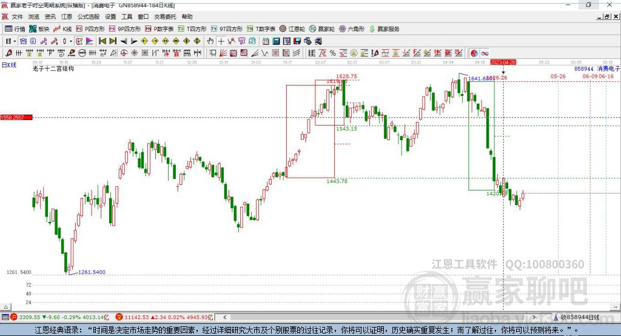Click the 日K线 period label

[8, 65]
